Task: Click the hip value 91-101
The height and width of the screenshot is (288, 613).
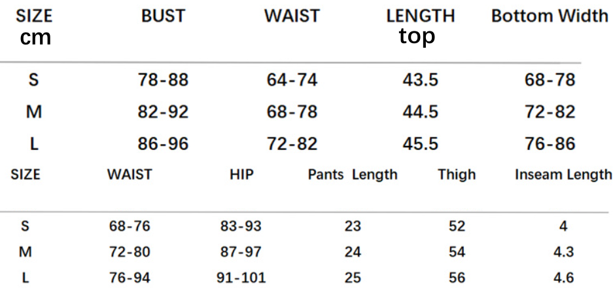Action: click(x=241, y=278)
